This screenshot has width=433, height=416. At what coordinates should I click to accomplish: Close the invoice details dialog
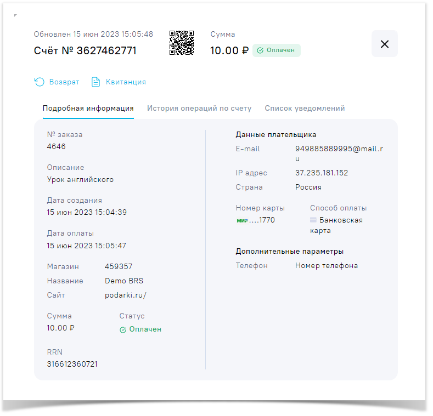pyautogui.click(x=385, y=44)
